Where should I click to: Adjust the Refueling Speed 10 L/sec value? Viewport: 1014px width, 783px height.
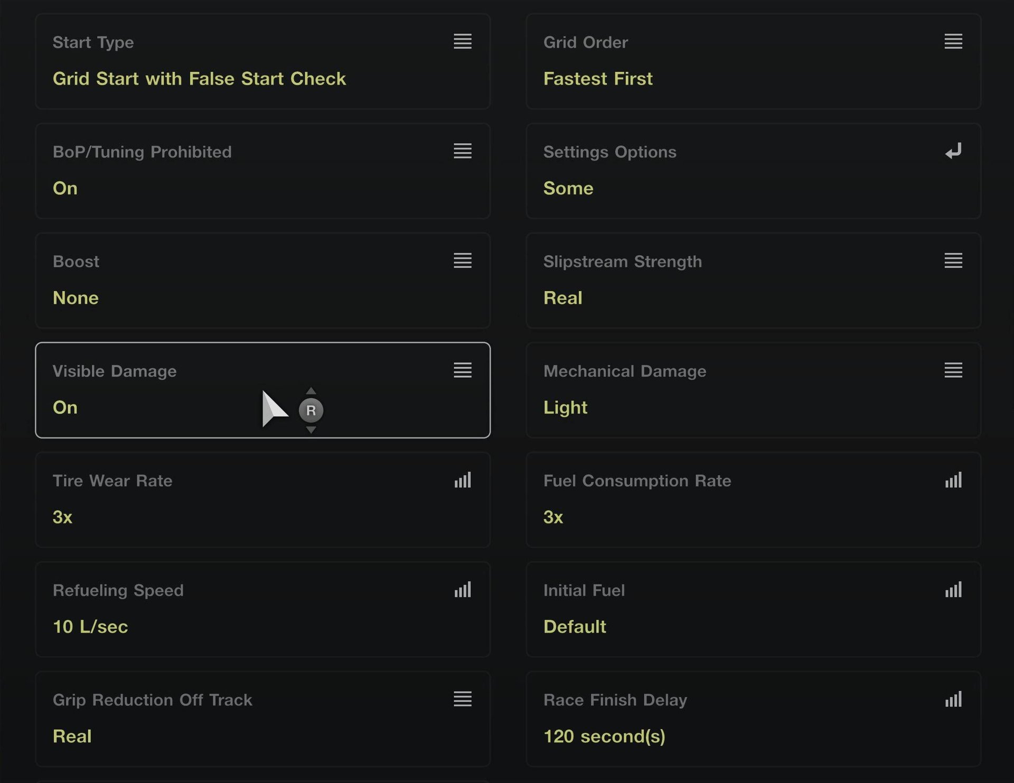90,627
